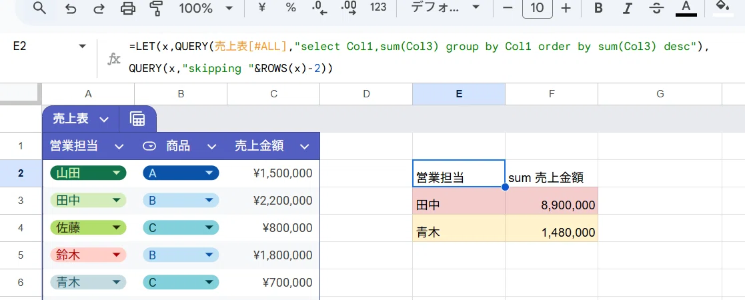
Task: Select cell with ¥1,500,000
Action: tap(273, 173)
